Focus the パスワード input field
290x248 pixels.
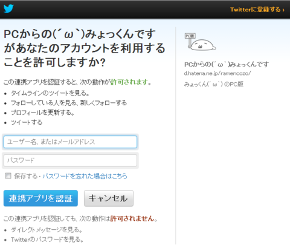coord(70,160)
